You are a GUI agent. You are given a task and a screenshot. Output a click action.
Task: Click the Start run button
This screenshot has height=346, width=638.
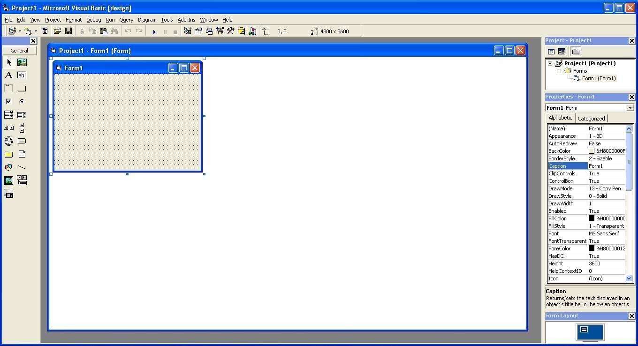[154, 31]
